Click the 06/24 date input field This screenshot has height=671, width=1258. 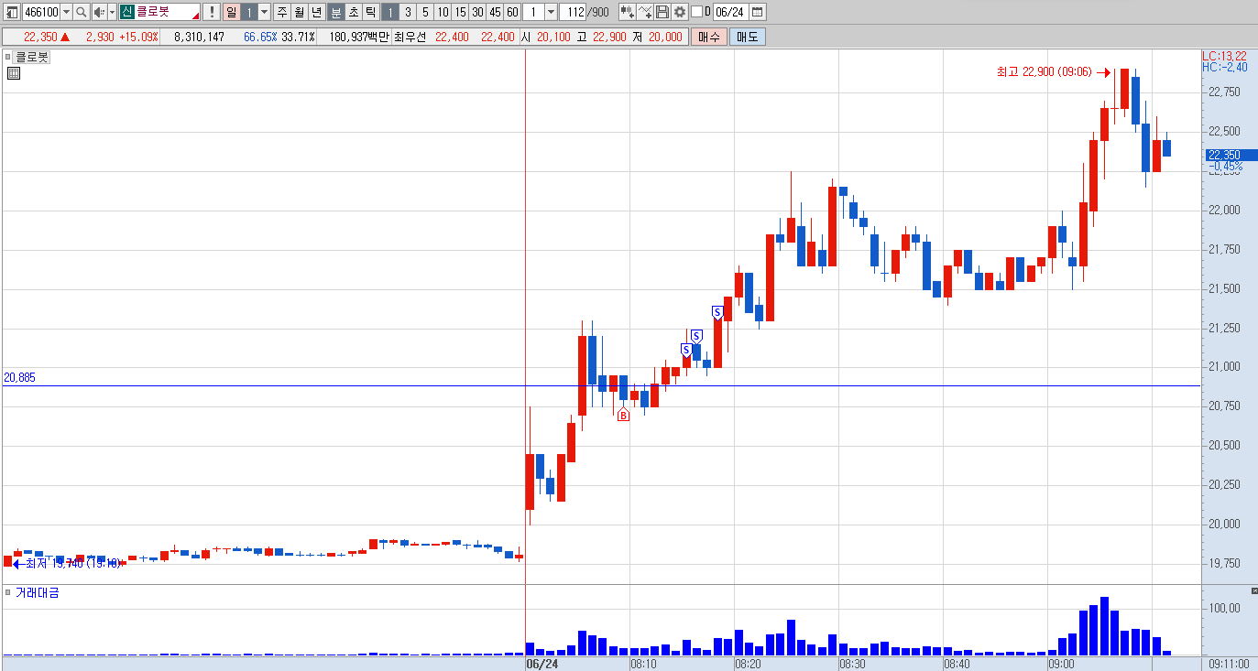731,12
